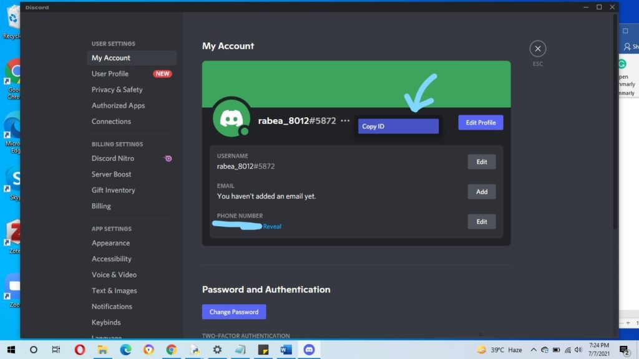Open Google Chrome from taskbar
This screenshot has width=639, height=359.
pyautogui.click(x=172, y=350)
